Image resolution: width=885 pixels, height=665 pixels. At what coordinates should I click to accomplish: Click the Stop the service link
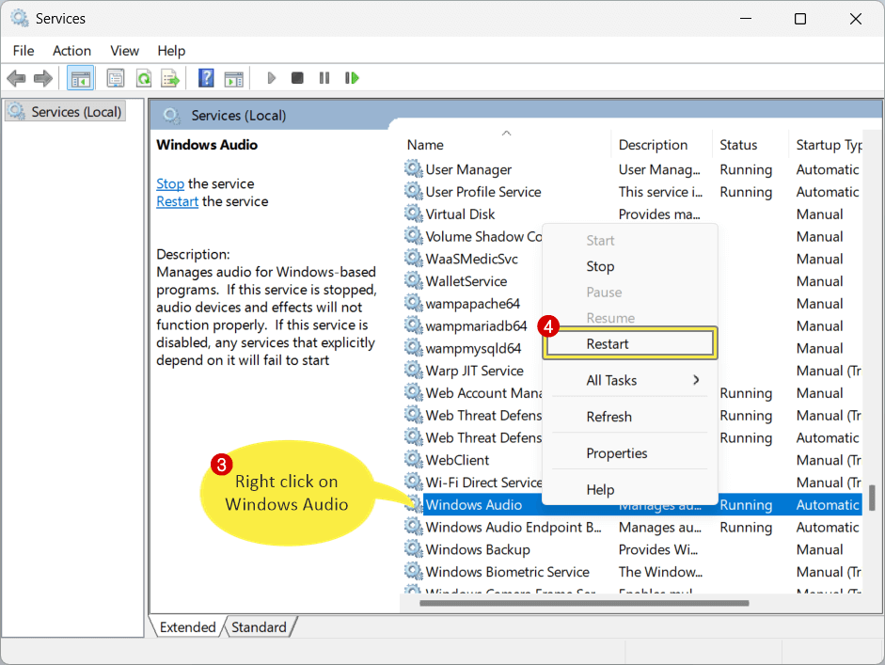(170, 183)
